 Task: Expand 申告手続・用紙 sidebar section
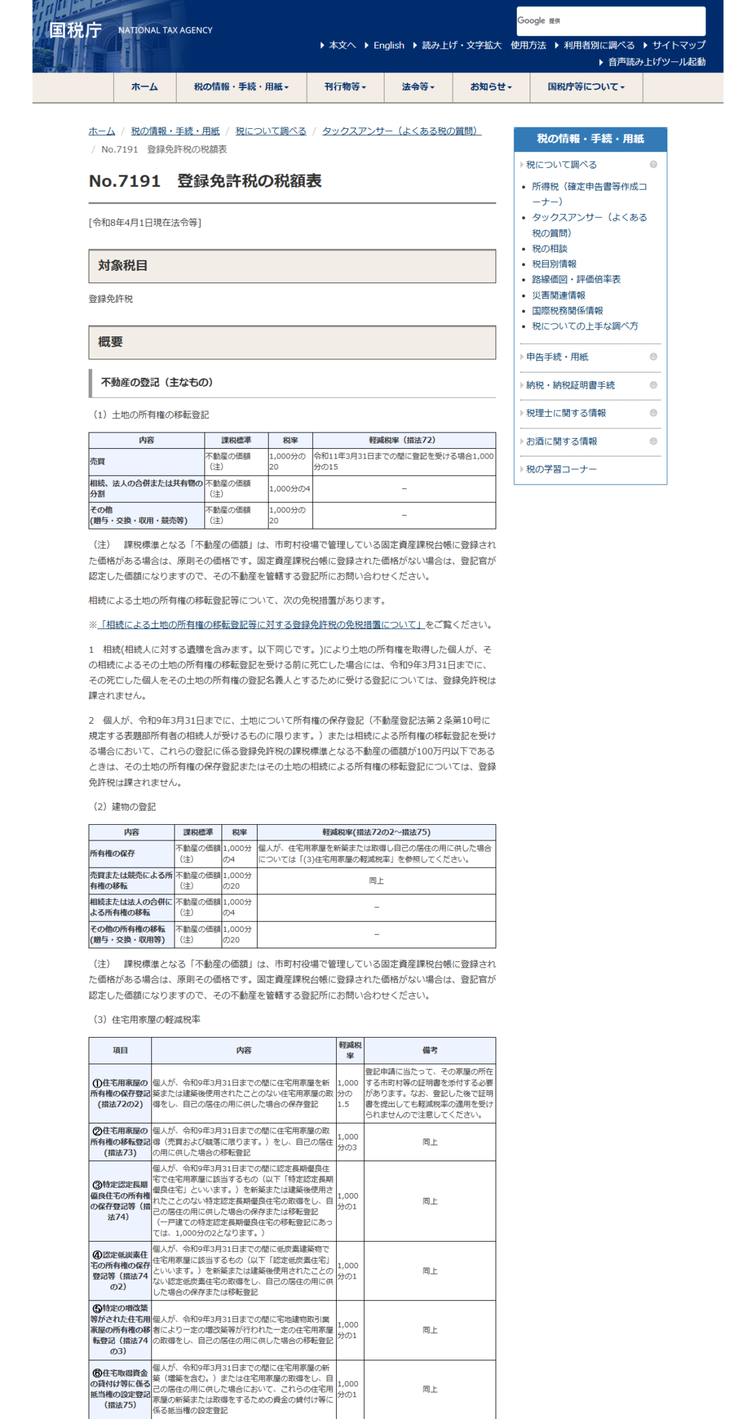[x=557, y=357]
